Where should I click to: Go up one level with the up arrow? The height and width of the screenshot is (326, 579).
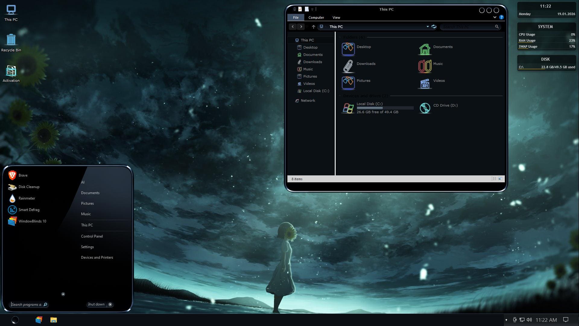[314, 27]
